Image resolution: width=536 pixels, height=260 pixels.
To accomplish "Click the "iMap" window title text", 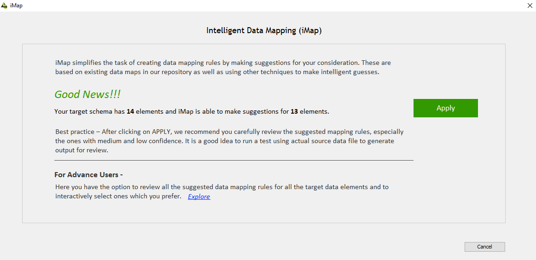I will pos(16,6).
